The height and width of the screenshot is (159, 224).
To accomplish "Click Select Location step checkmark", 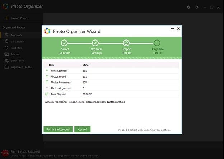I will tap(64, 43).
